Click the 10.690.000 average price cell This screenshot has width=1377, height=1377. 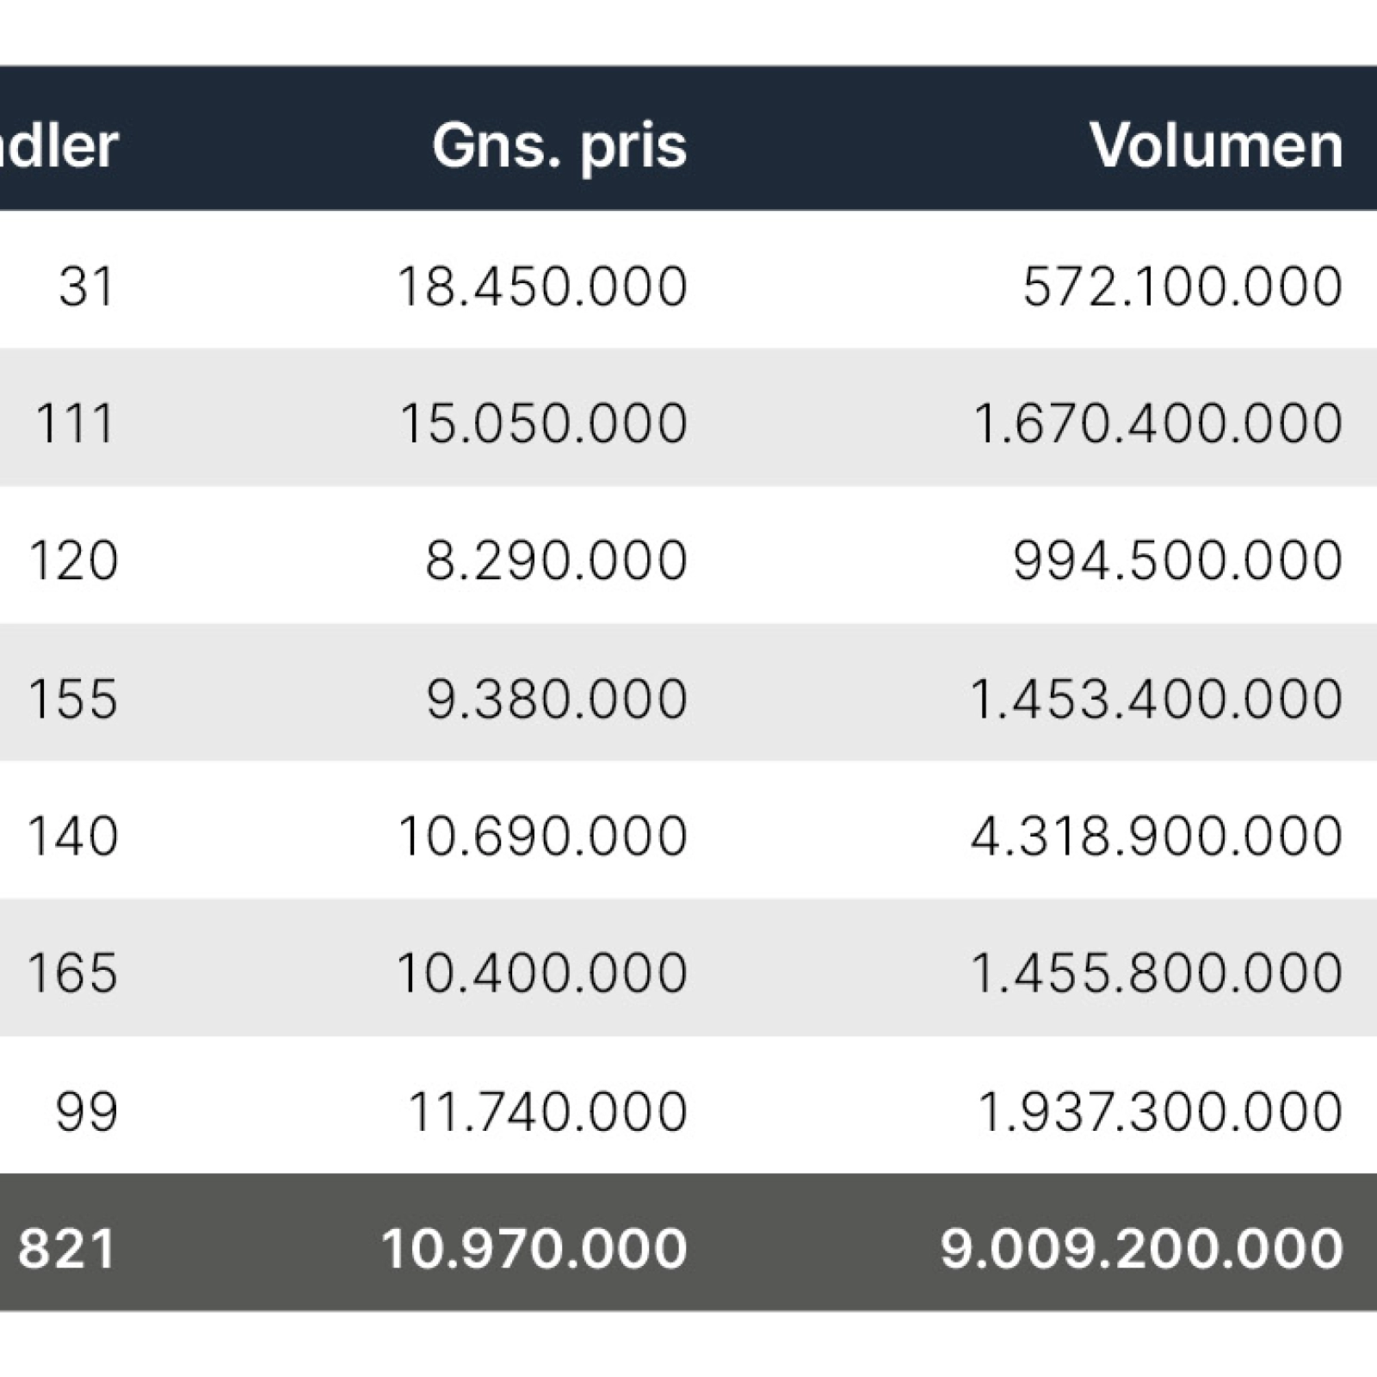(542, 836)
